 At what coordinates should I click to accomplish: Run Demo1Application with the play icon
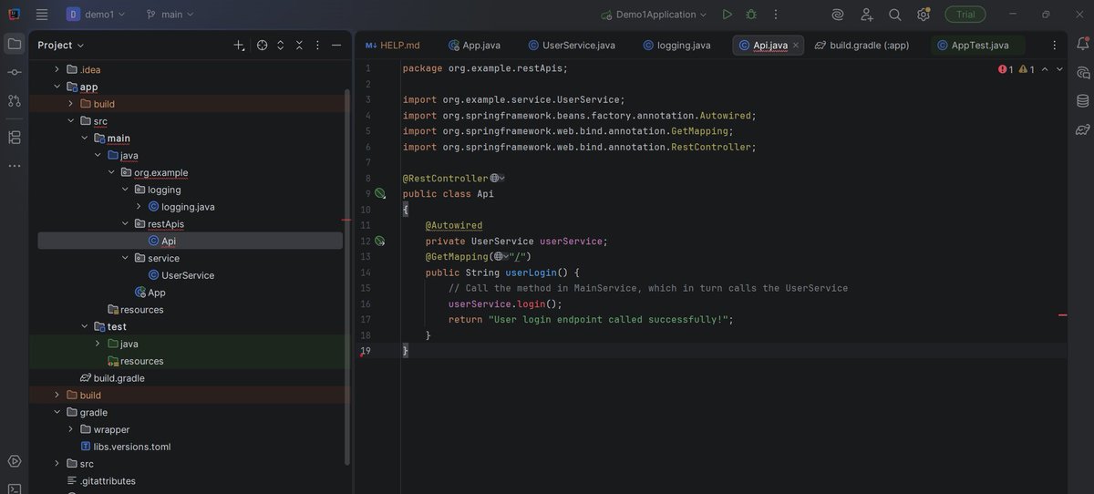727,15
